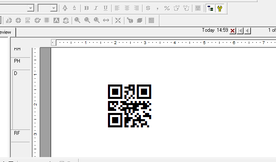Screen dimensions: 276x162
Task: Insert chart from toolbar
Action: 9,21
